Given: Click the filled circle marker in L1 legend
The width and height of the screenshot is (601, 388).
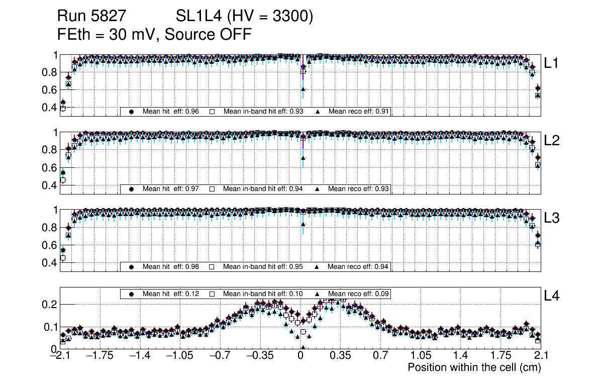Looking at the screenshot, I should (132, 112).
